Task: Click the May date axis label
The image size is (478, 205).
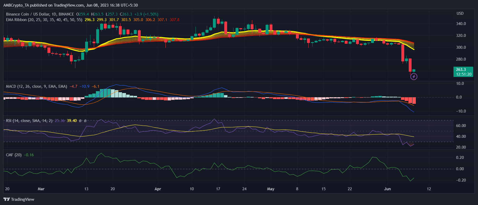Action: [271, 189]
